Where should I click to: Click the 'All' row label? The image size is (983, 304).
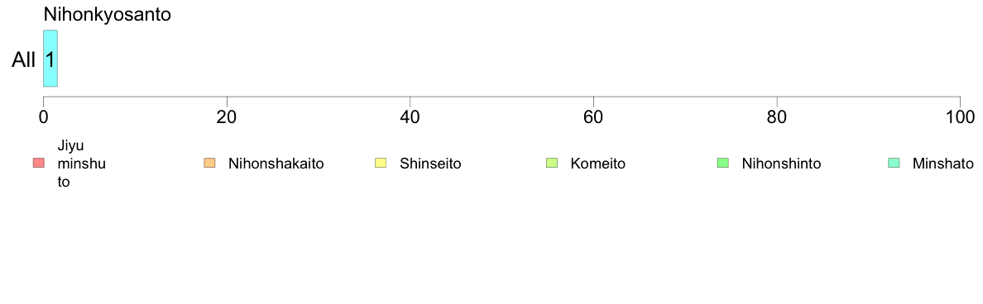pos(24,60)
